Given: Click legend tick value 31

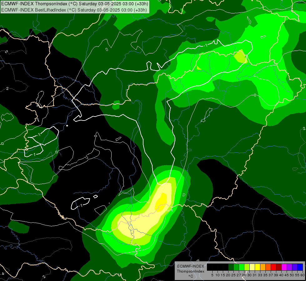Looking at the screenshot, I should pos(255,275).
